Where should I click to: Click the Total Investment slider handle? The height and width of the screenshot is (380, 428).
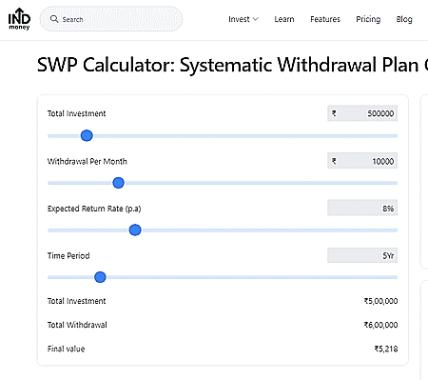click(x=87, y=135)
